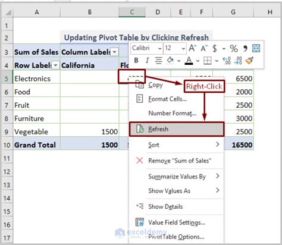
Task: Click the Merge and Center icon
Action: tap(256, 48)
